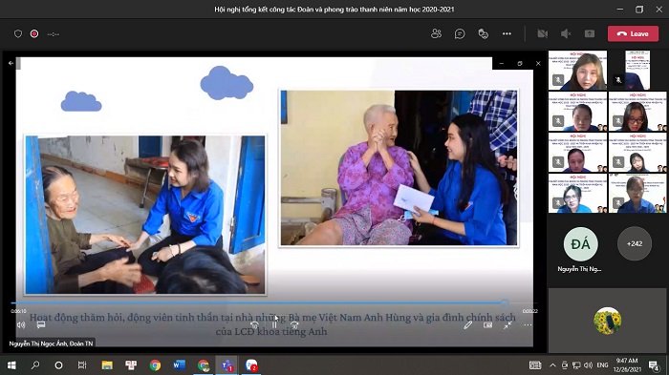Screen dimensions: 669x375
Task: Open File Explorer from taskbar
Action: [x=107, y=365]
